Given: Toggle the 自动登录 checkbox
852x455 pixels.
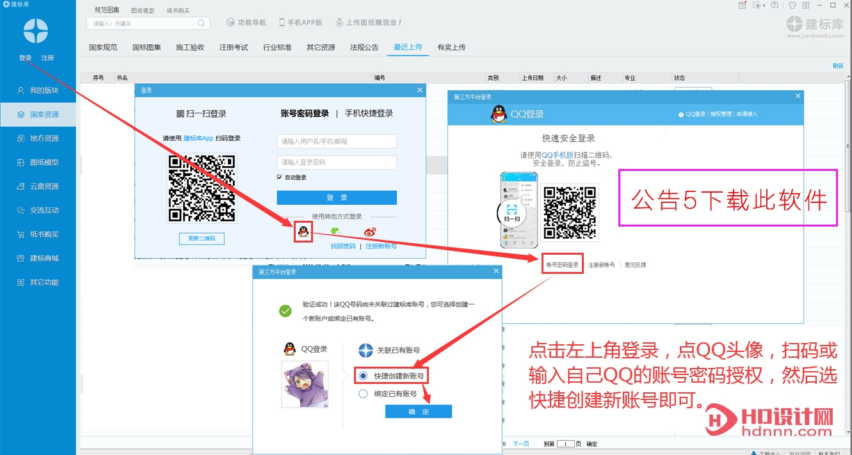Looking at the screenshot, I should pos(280,177).
